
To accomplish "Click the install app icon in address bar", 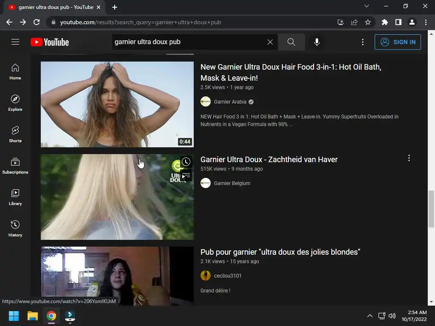I will tap(340, 22).
